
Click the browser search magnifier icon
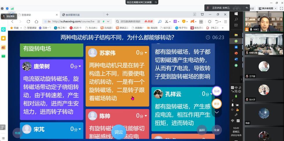pos(160,21)
